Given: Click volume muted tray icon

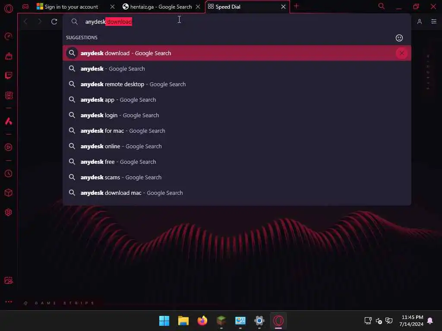Looking at the screenshot, I should tap(379, 321).
